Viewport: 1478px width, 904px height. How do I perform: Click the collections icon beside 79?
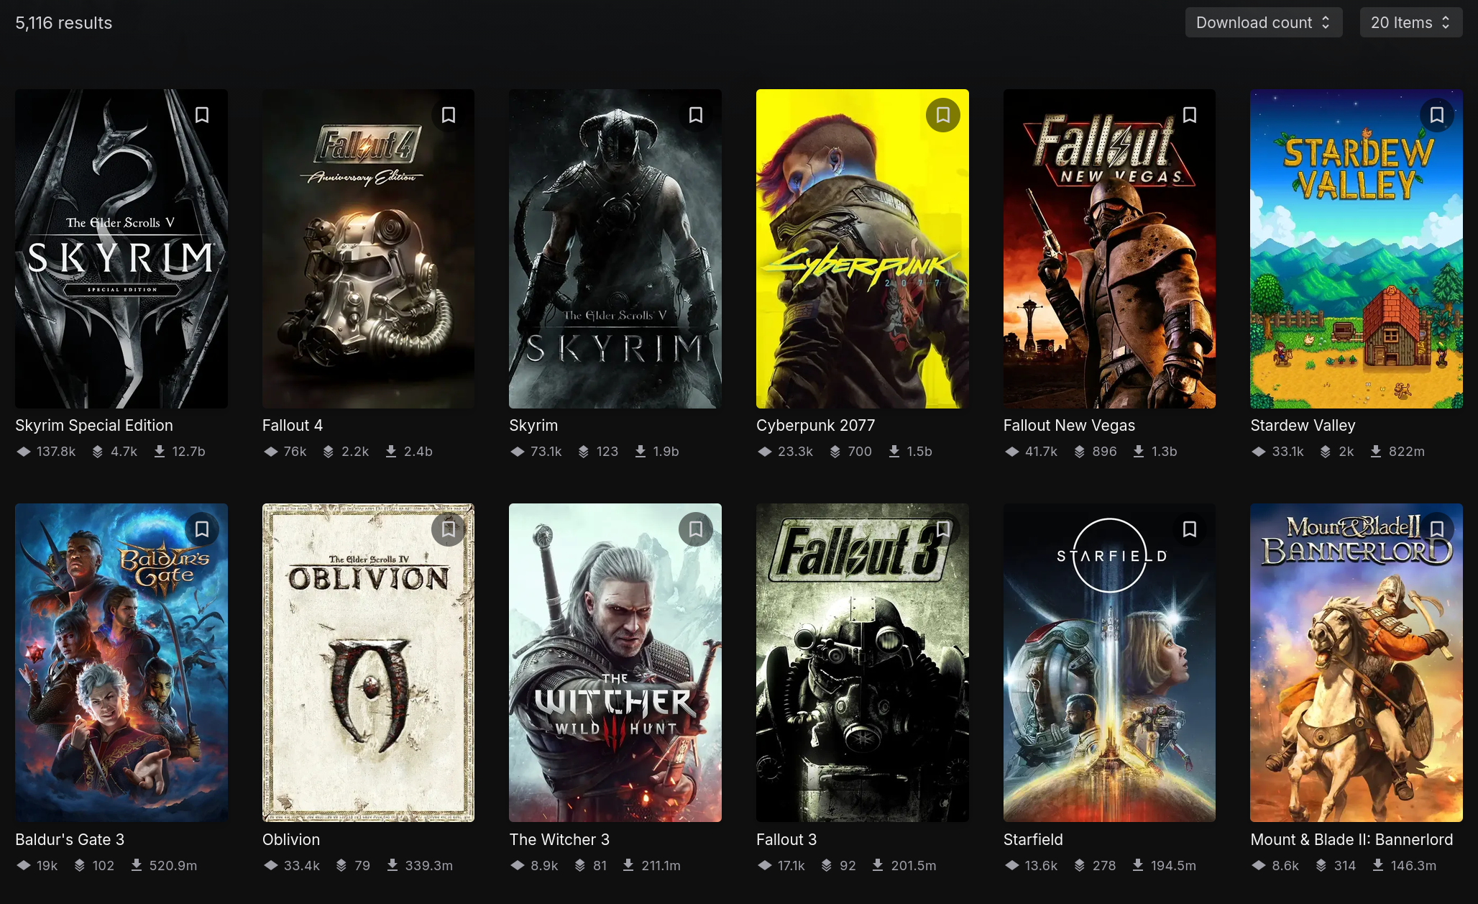341,866
